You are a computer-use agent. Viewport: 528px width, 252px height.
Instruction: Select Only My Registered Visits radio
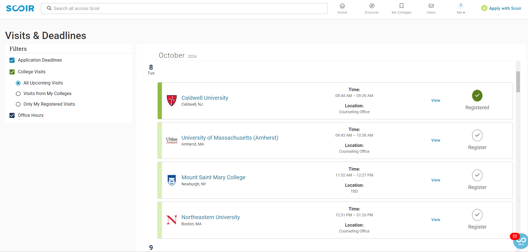pyautogui.click(x=18, y=104)
